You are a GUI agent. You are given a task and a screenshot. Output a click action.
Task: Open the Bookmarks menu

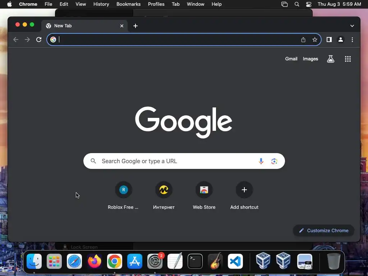coord(128,4)
